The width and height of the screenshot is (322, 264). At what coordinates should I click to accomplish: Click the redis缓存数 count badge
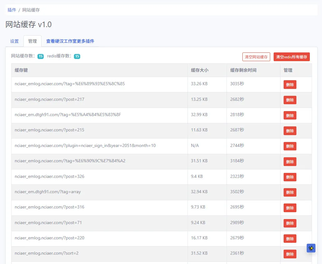77,56
